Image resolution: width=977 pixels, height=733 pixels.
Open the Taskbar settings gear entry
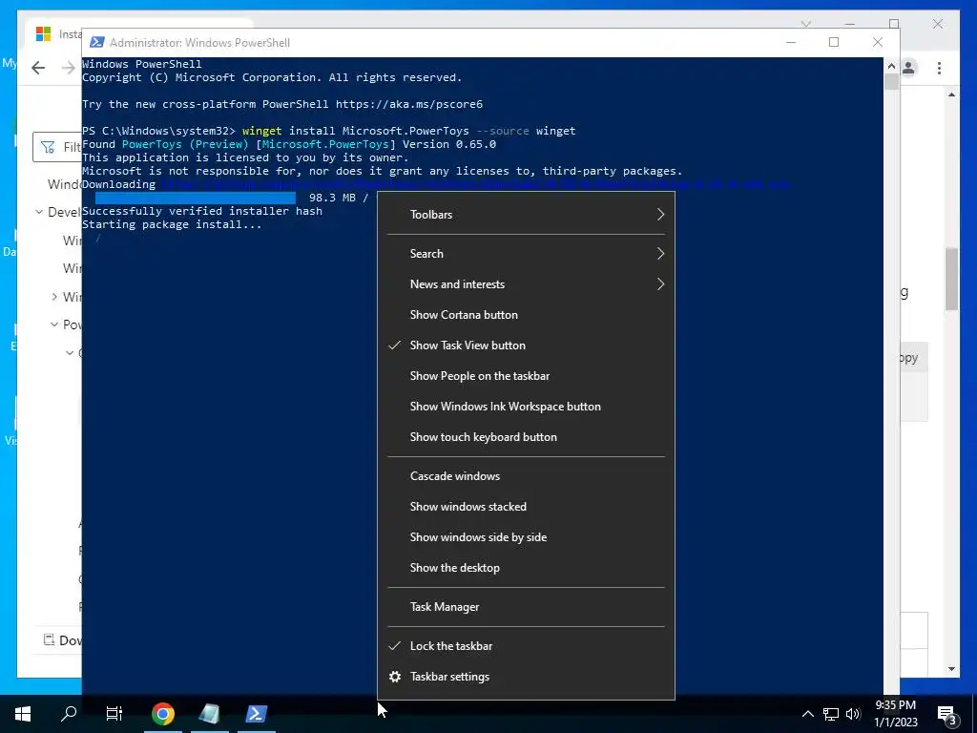(x=526, y=677)
